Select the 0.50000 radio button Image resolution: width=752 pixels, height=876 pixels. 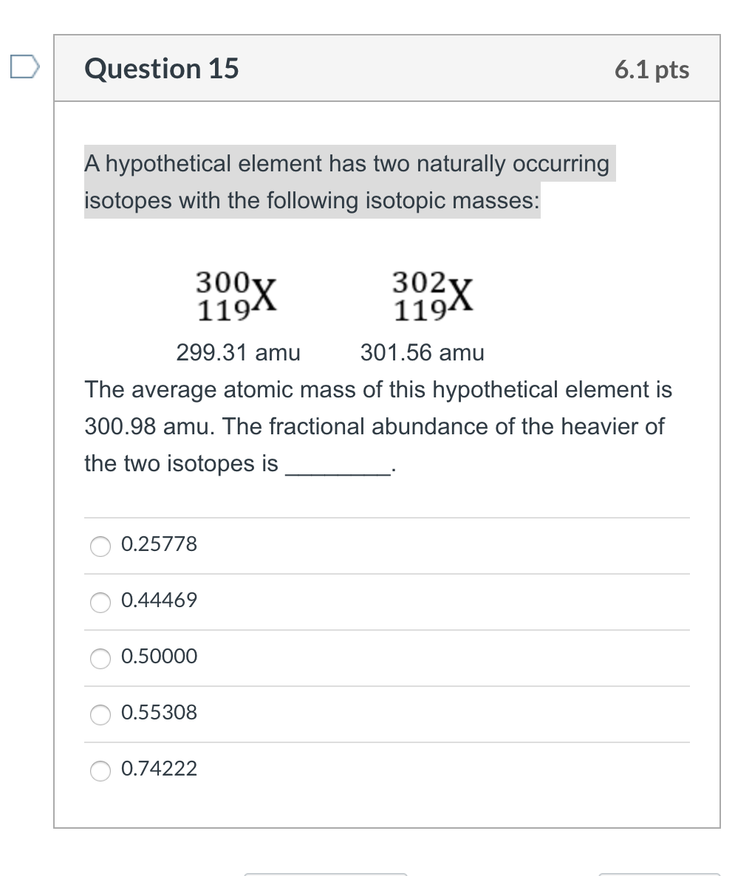tap(100, 659)
